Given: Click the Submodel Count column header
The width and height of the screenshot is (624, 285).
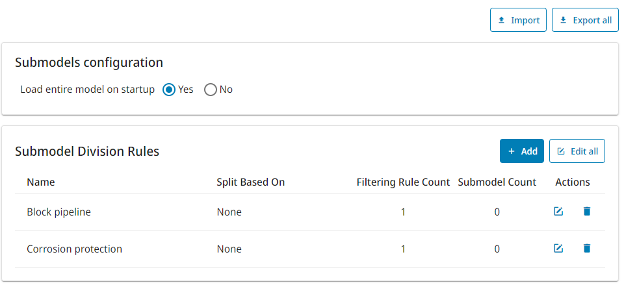Looking at the screenshot, I should coord(497,182).
